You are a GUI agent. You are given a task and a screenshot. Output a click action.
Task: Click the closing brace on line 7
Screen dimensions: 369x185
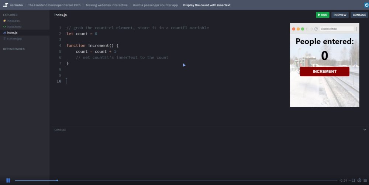pos(68,63)
